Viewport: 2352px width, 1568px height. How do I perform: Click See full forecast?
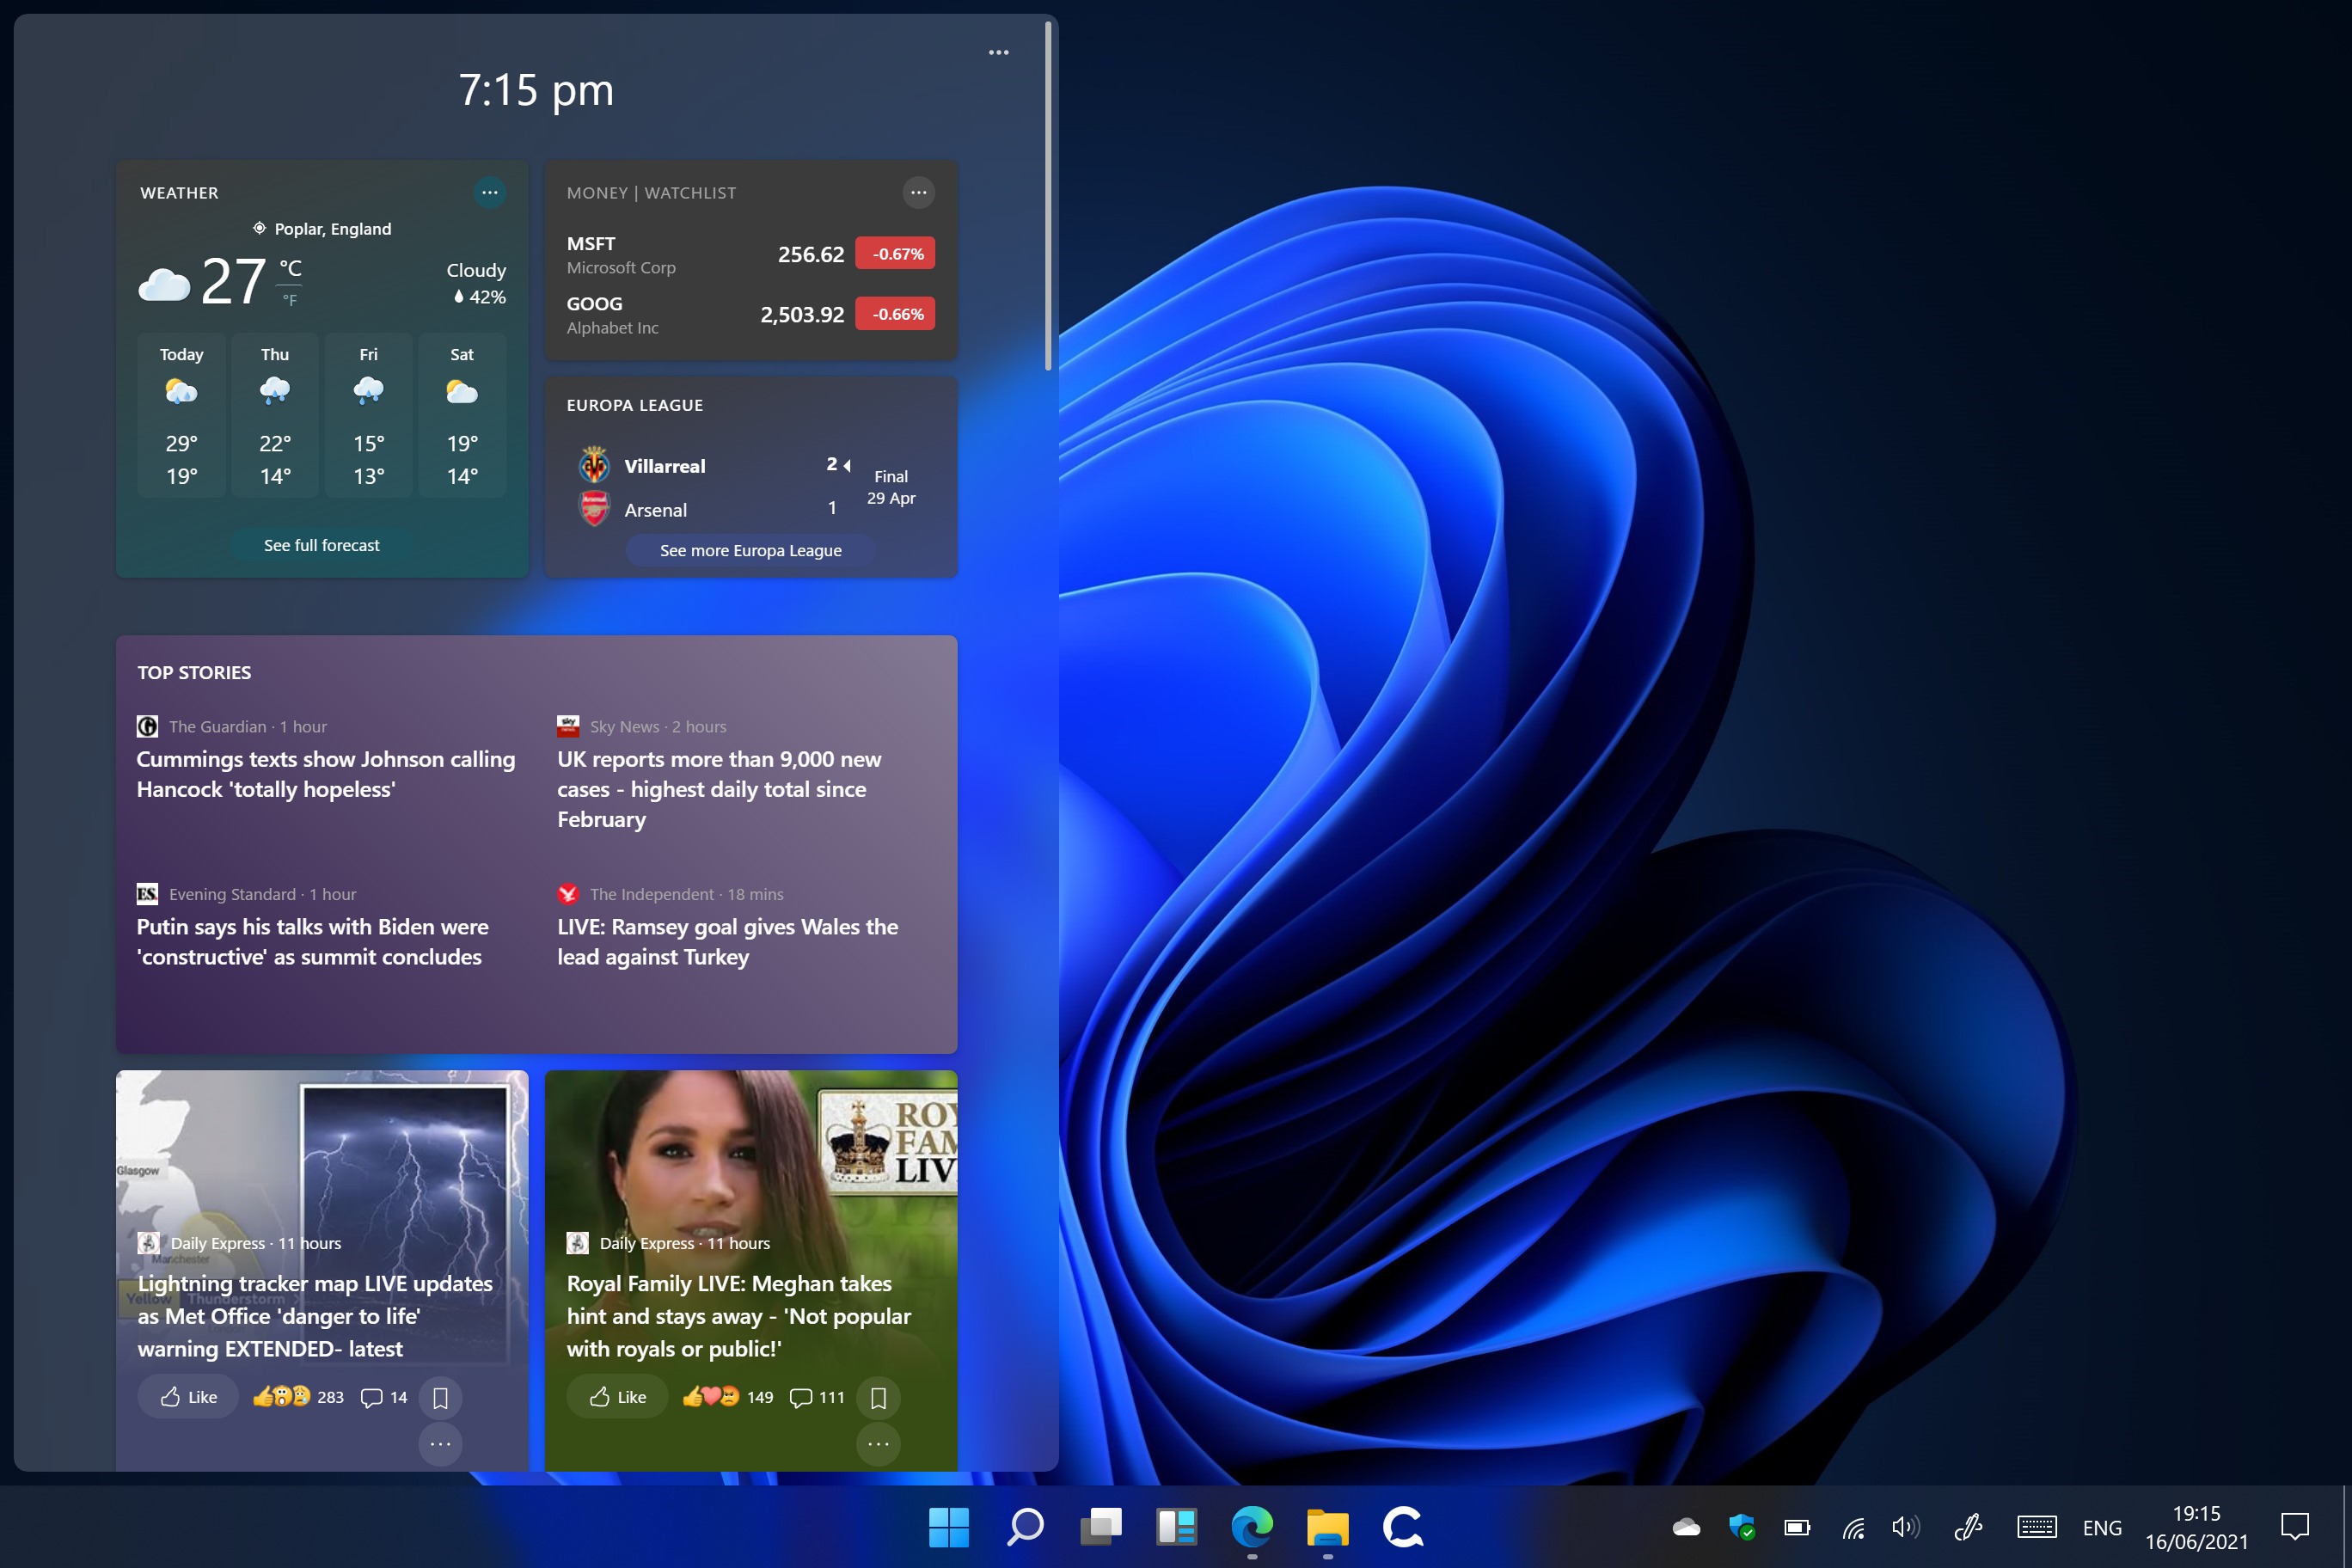[321, 545]
